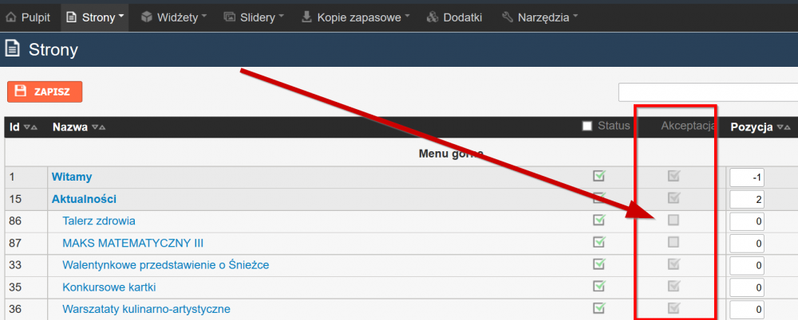Screen dimensions: 798x320
Task: Expand the Kopie zapasowe dropdown
Action: click(407, 16)
